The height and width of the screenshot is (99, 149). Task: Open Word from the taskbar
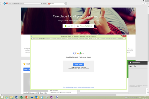pos(17,97)
